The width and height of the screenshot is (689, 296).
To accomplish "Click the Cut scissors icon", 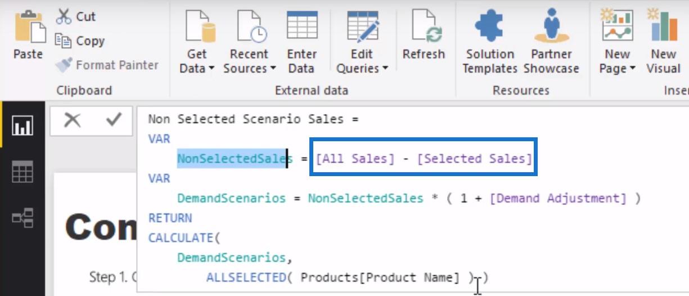I will pyautogui.click(x=64, y=16).
